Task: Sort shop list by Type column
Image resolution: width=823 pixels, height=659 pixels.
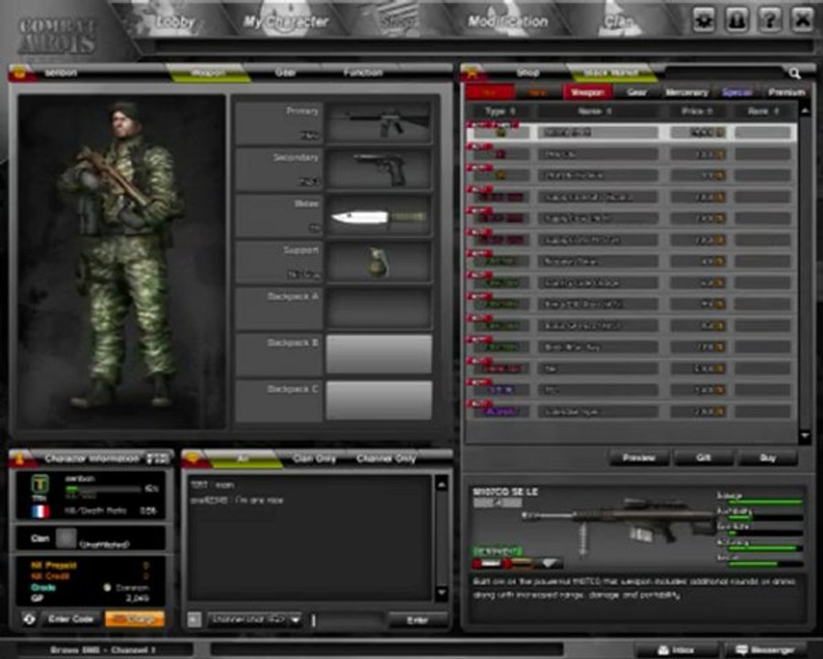Action: [500, 112]
